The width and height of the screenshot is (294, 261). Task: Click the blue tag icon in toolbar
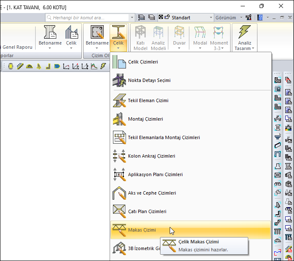click(57, 66)
